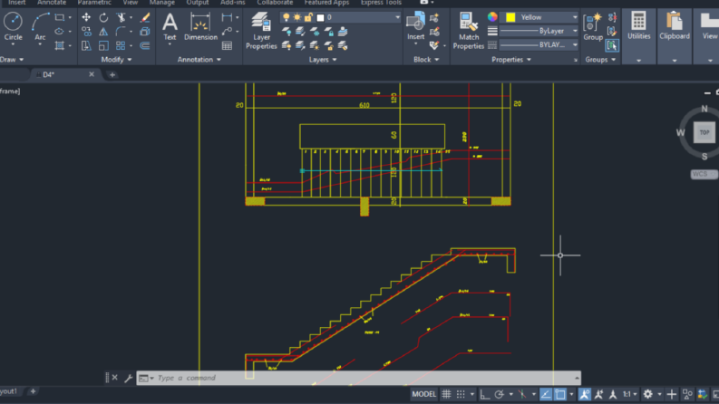Click the yellow color swatch in Properties
This screenshot has height=404, width=719.
click(x=510, y=17)
